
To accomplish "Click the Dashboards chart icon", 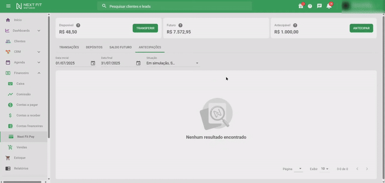I will 7,31.
